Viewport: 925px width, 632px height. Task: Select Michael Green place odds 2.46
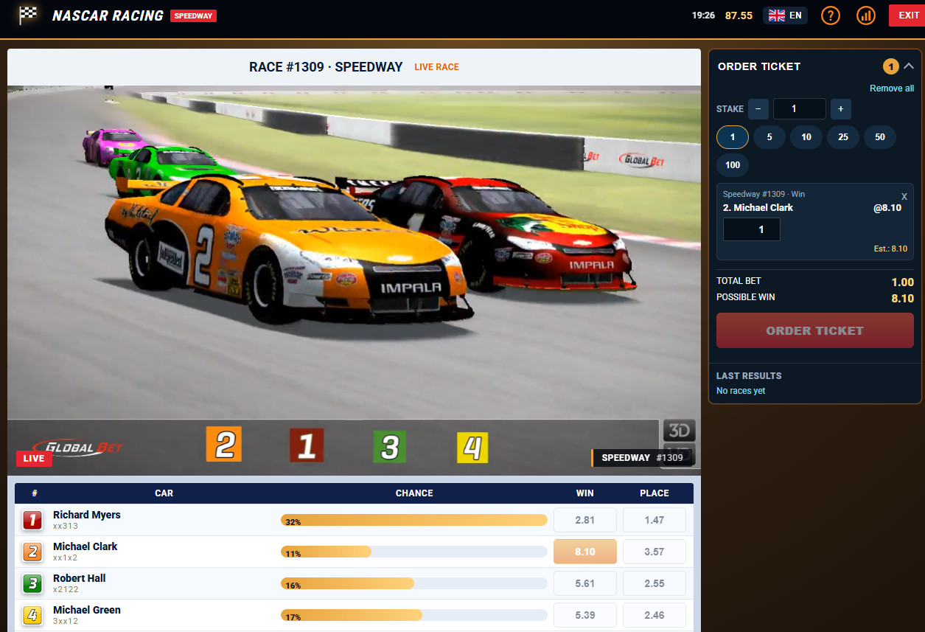pyautogui.click(x=655, y=615)
